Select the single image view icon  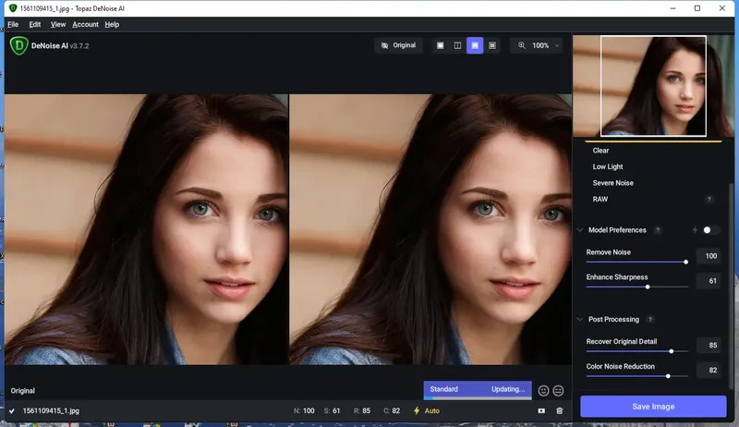coord(440,45)
